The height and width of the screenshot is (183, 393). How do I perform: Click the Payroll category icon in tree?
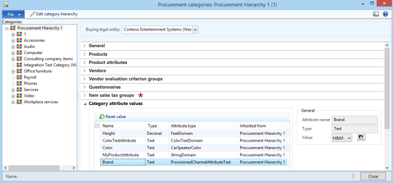19,77
